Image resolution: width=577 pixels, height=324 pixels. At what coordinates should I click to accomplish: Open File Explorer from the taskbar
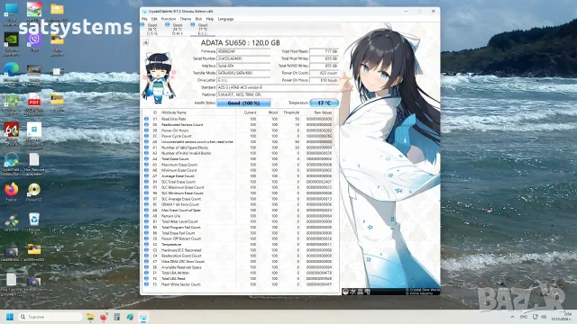pyautogui.click(x=90, y=317)
